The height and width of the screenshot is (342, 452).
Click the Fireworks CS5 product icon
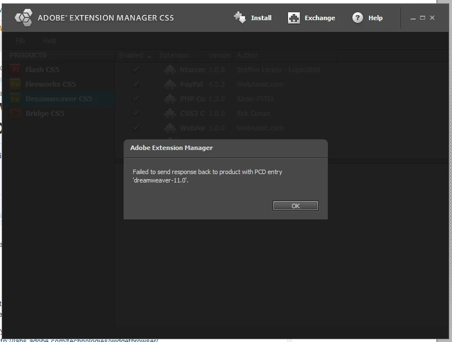pyautogui.click(x=15, y=84)
